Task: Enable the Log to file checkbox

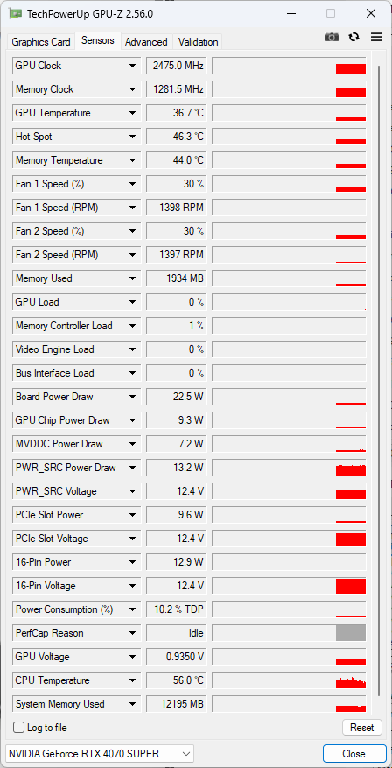Action: (x=18, y=728)
